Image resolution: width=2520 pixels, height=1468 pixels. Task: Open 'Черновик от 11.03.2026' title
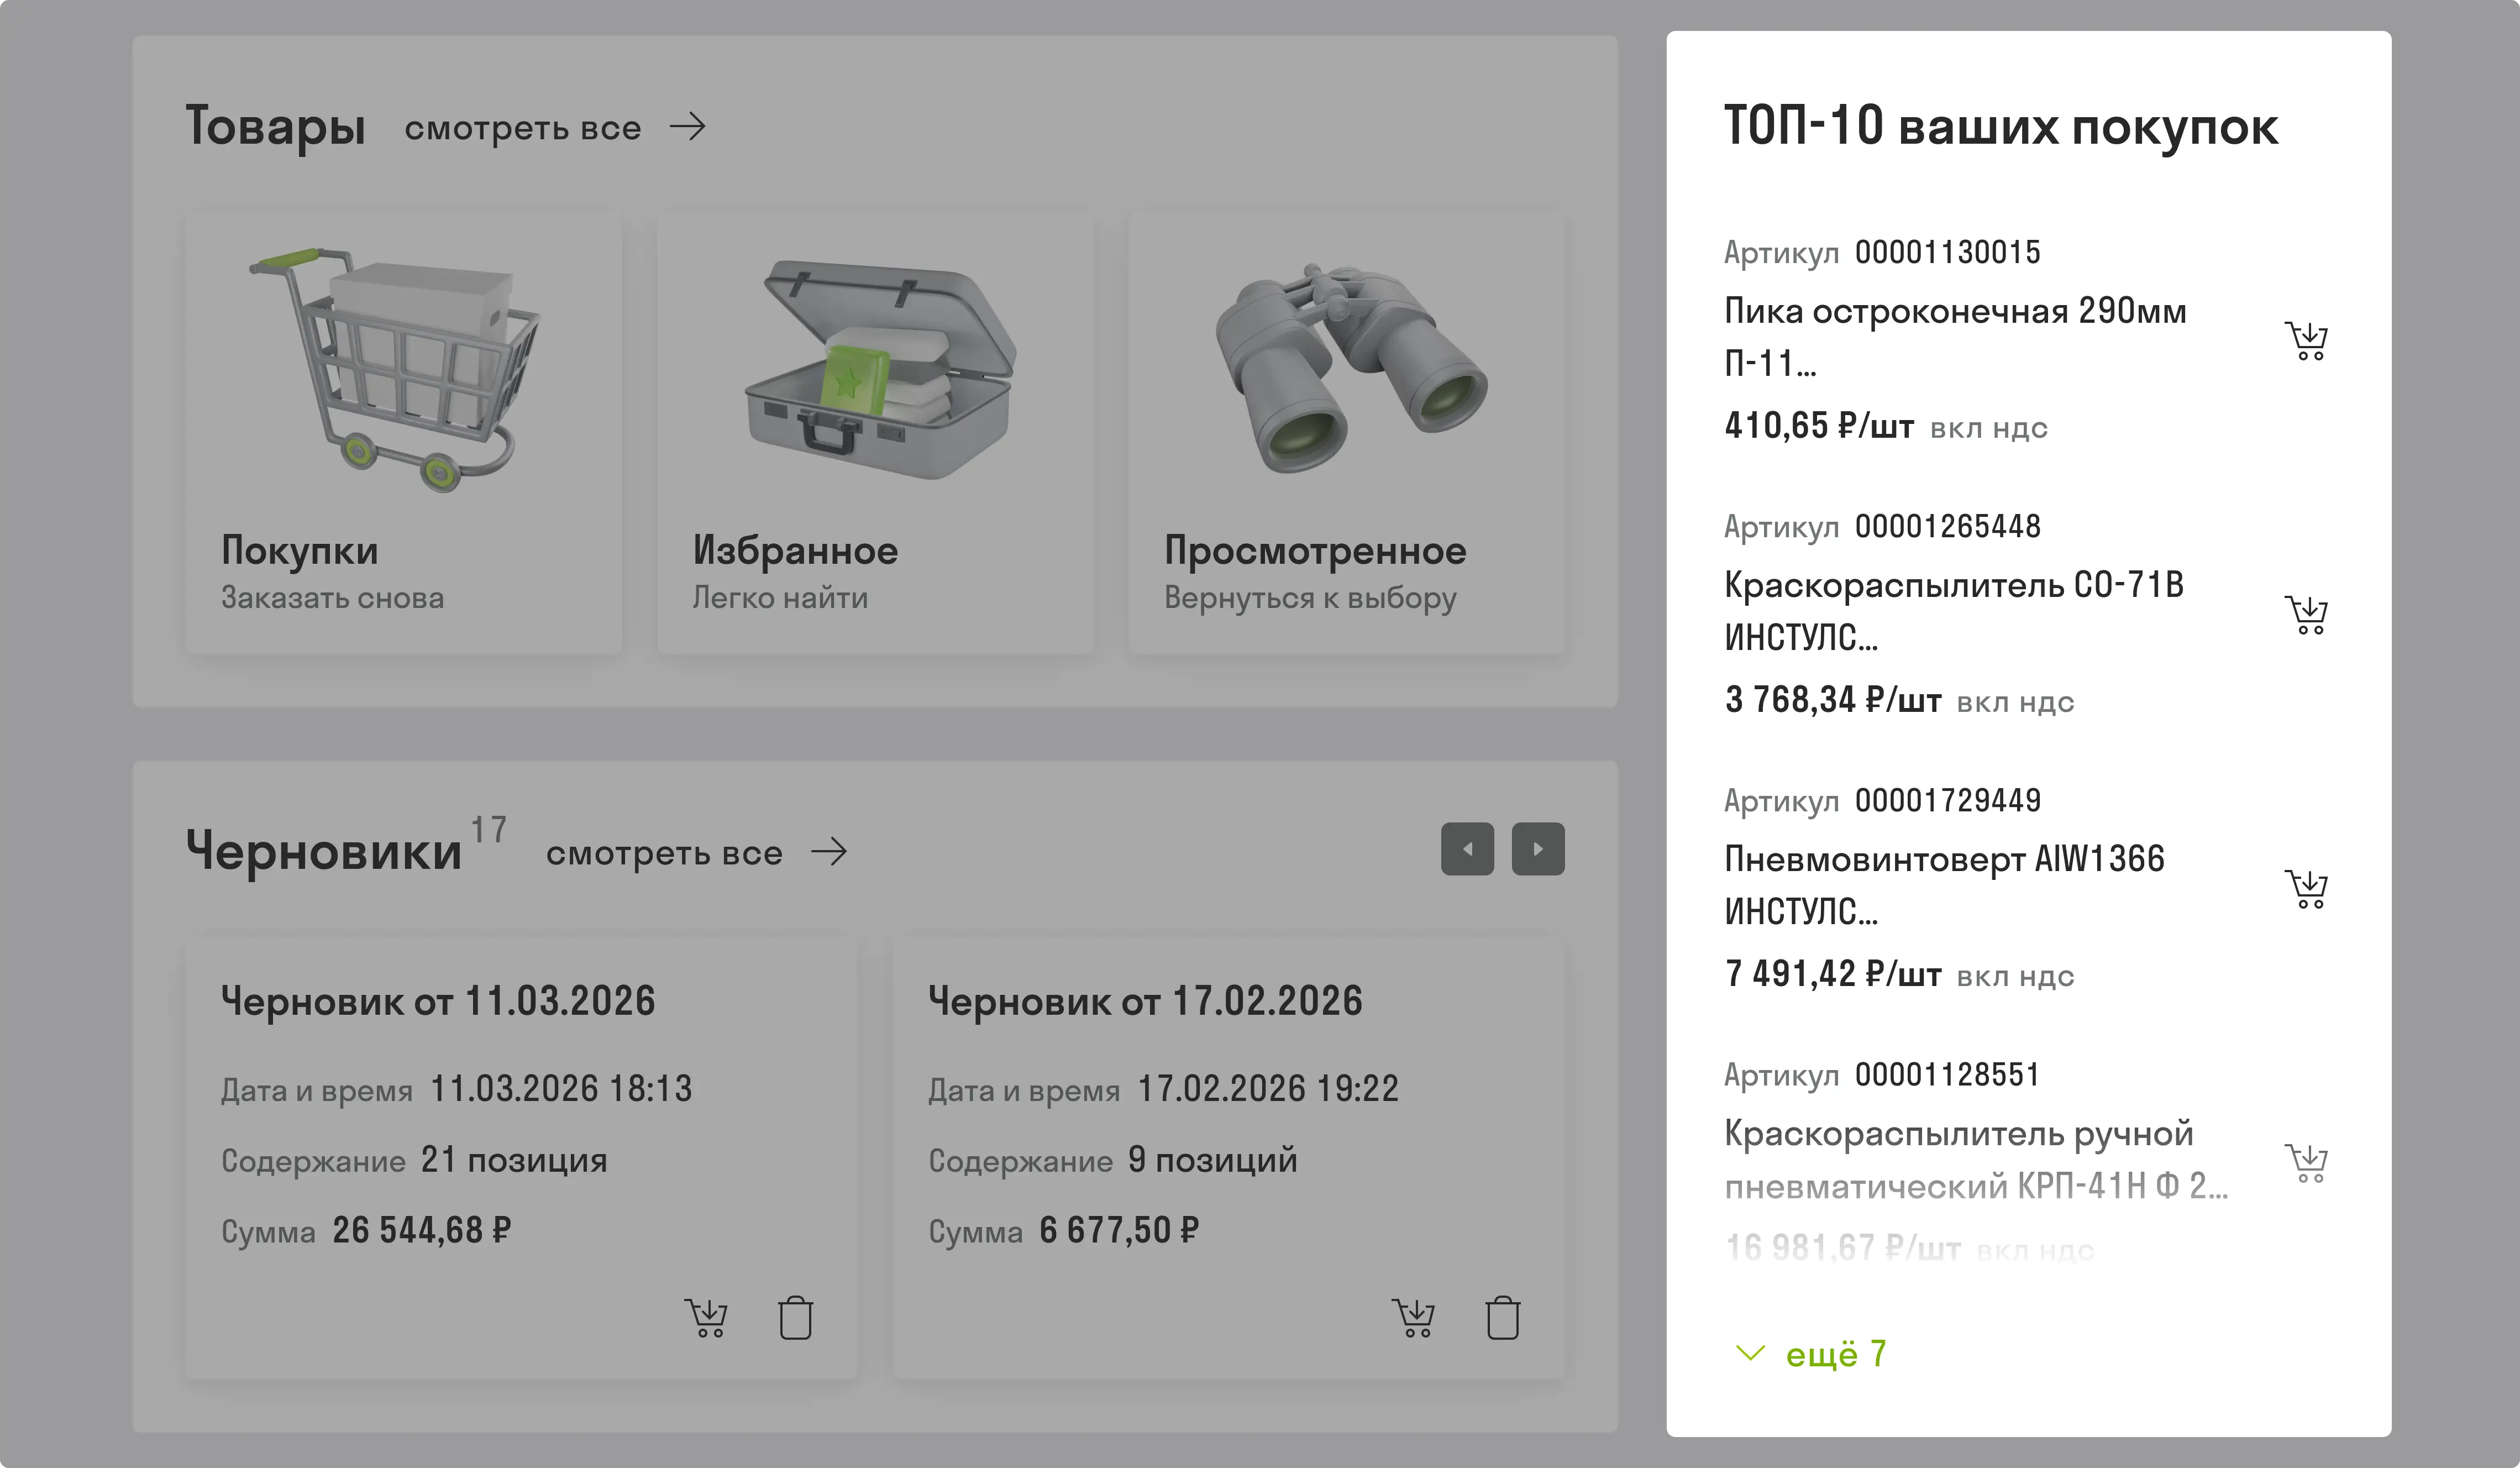point(438,1001)
